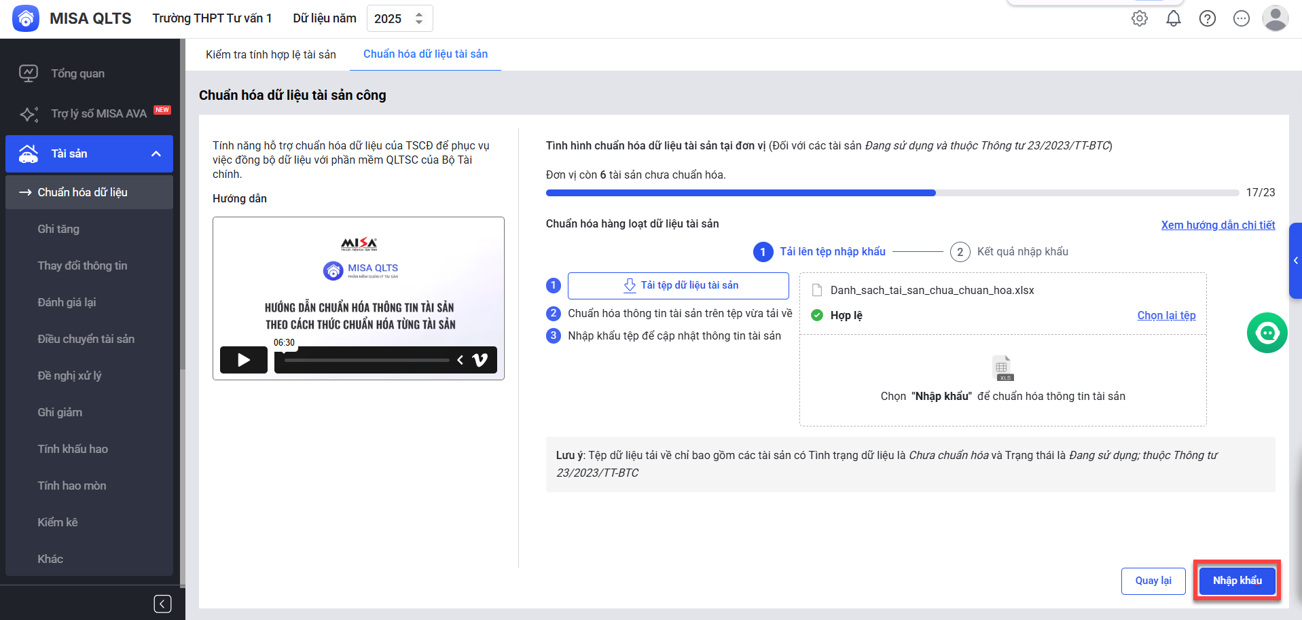Viewport: 1302px width, 620px height.
Task: Click Tải tệp dữ liệu tài sản button
Action: coord(678,286)
